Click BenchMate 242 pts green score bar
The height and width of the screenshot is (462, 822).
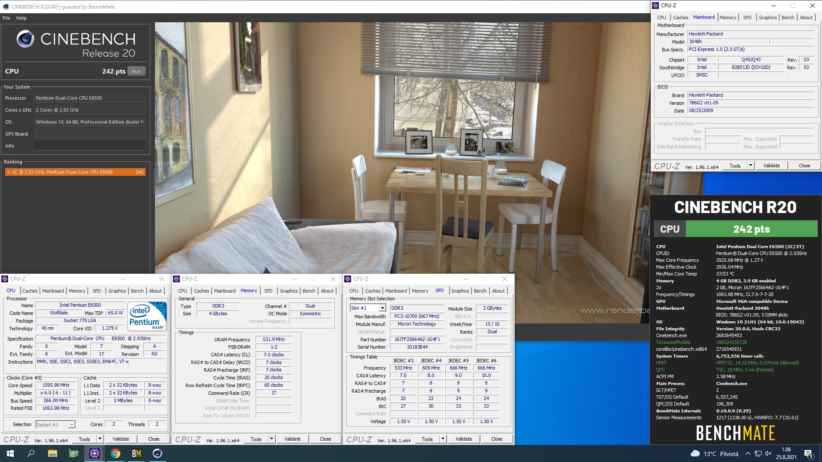[751, 229]
